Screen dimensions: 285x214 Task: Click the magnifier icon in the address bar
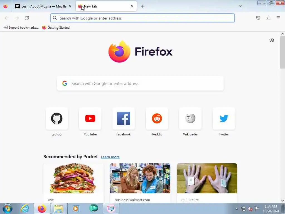tap(55, 18)
